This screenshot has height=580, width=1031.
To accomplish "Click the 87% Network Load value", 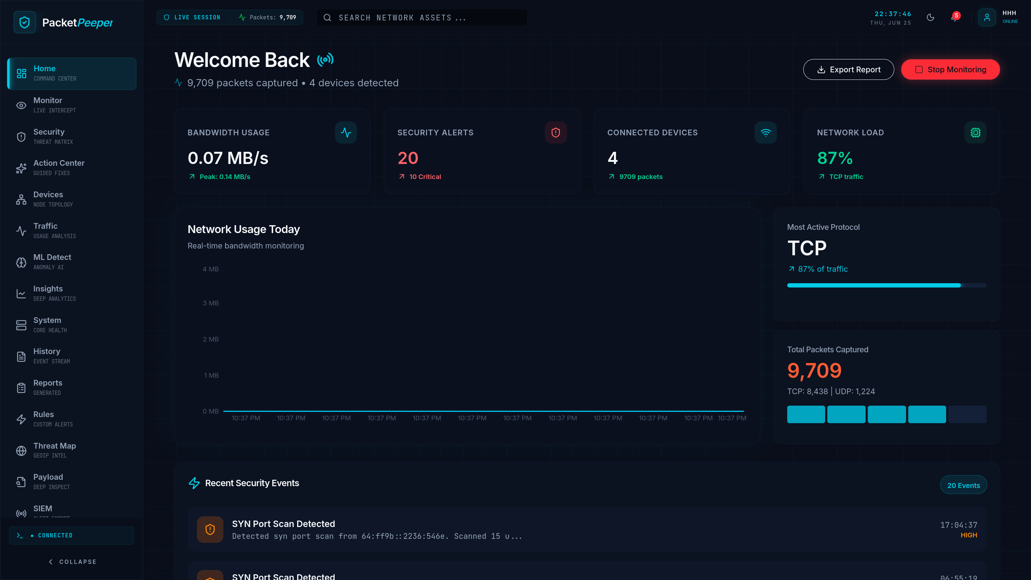I will click(x=834, y=159).
